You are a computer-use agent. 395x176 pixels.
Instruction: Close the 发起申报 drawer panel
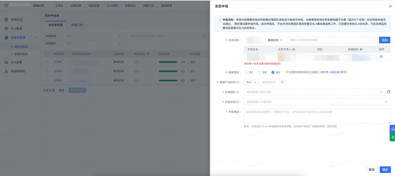390,6
